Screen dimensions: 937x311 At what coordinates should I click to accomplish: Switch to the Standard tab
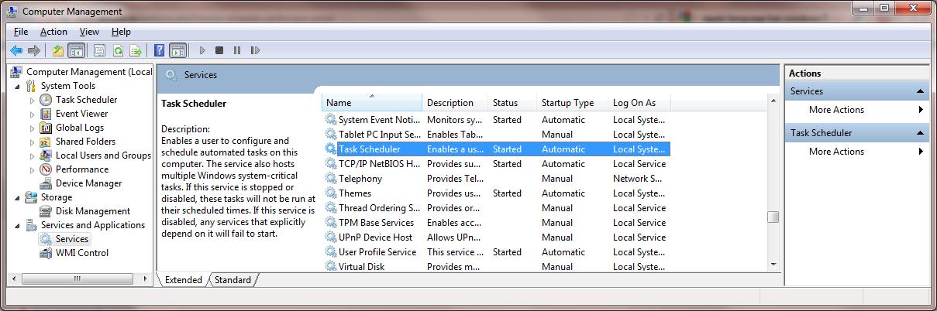[x=233, y=280]
